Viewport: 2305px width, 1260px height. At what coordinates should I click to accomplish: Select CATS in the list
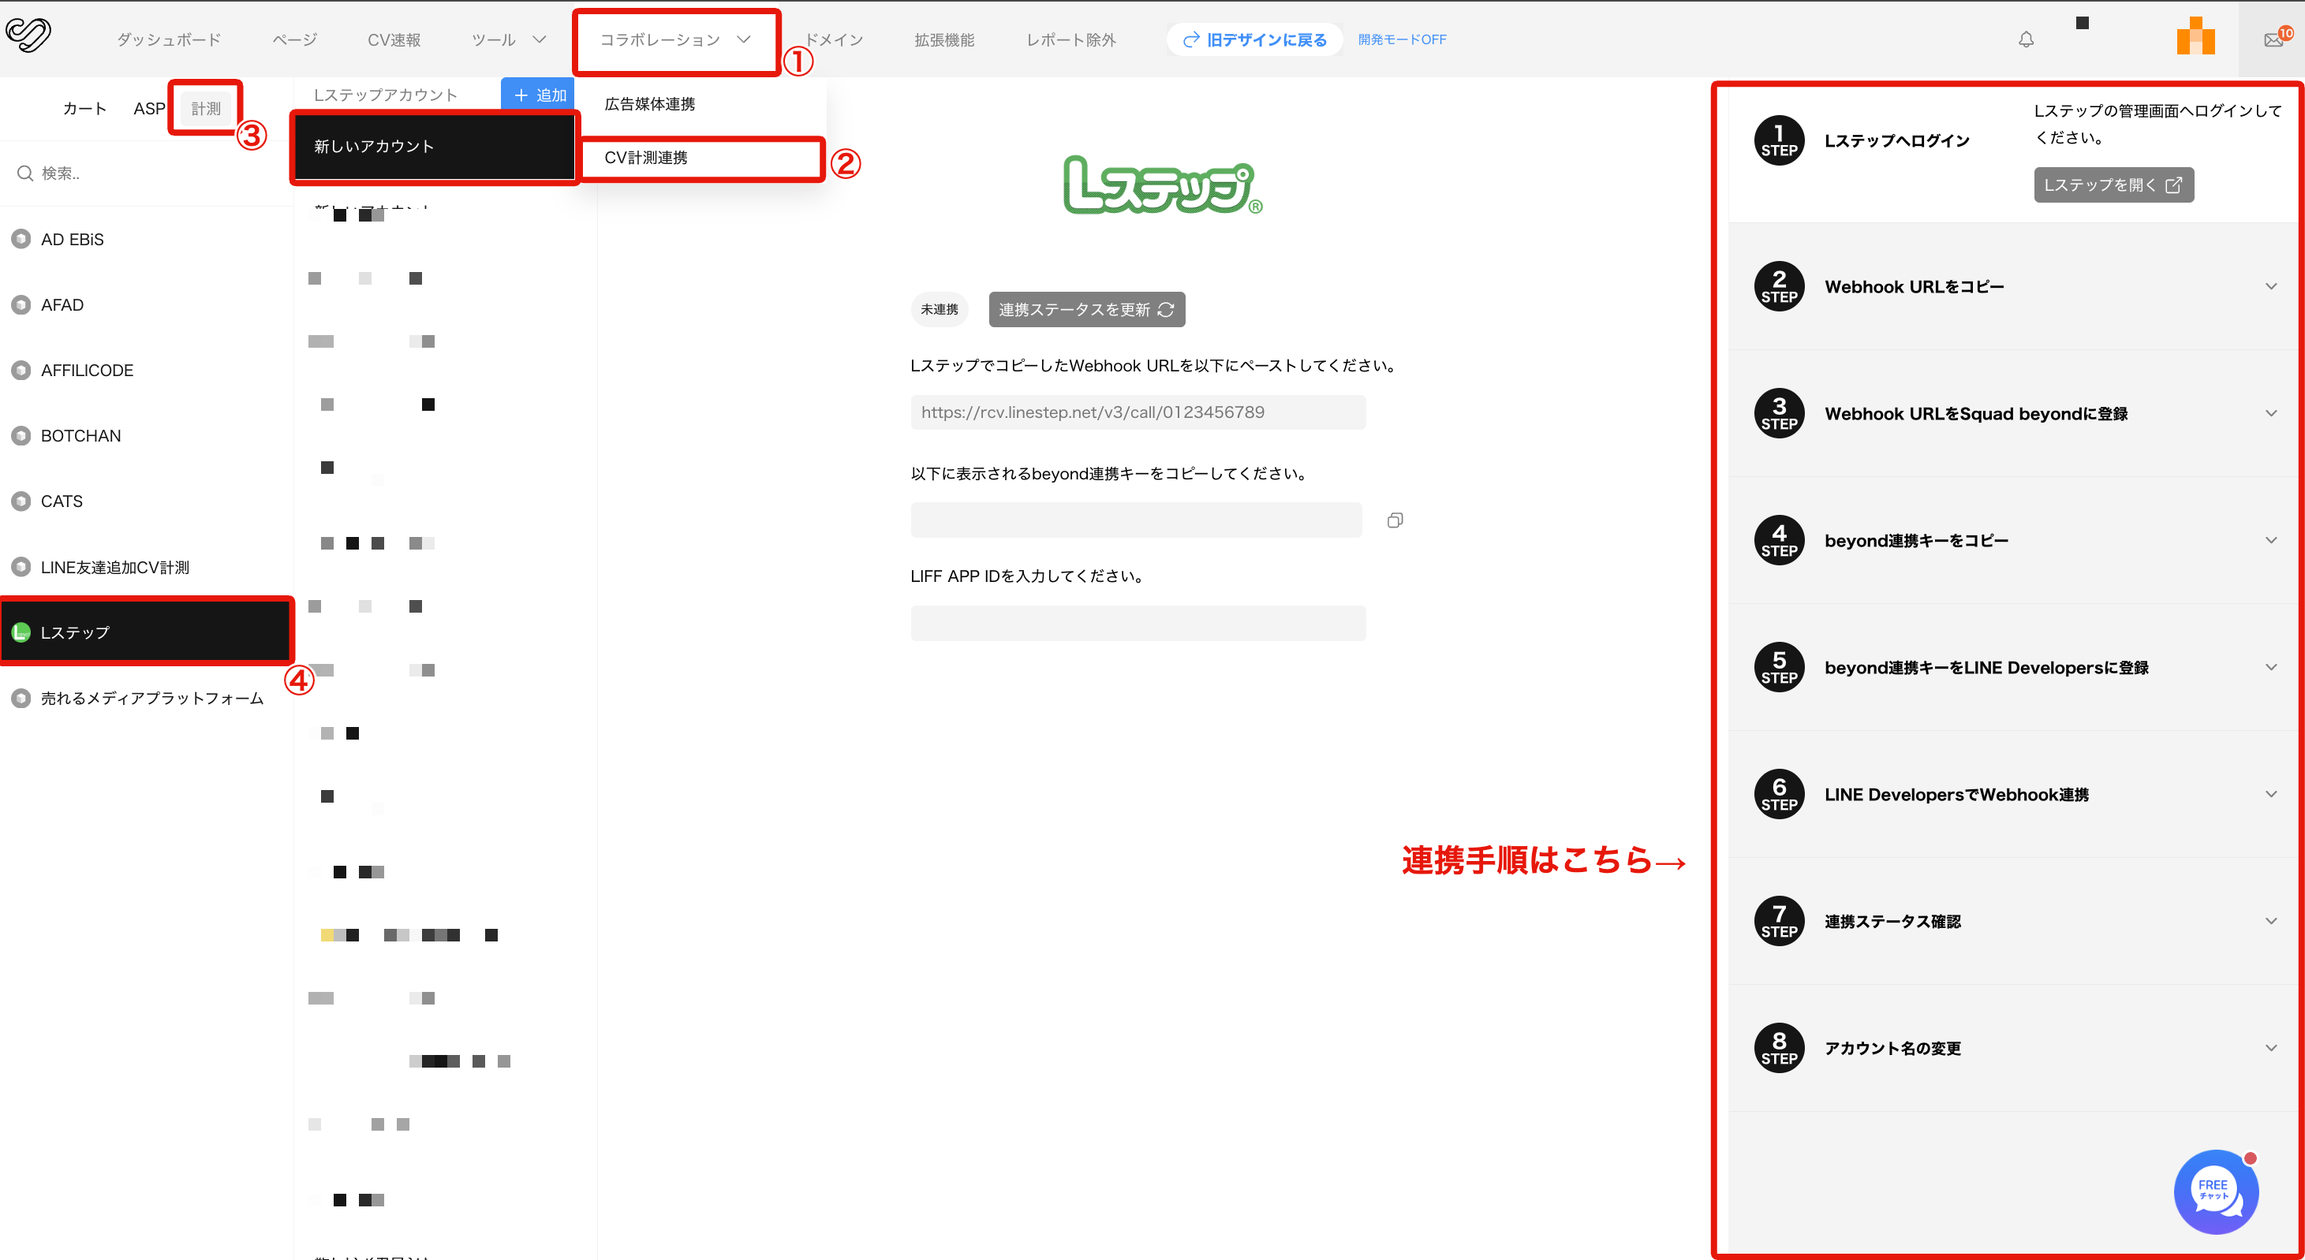147,501
